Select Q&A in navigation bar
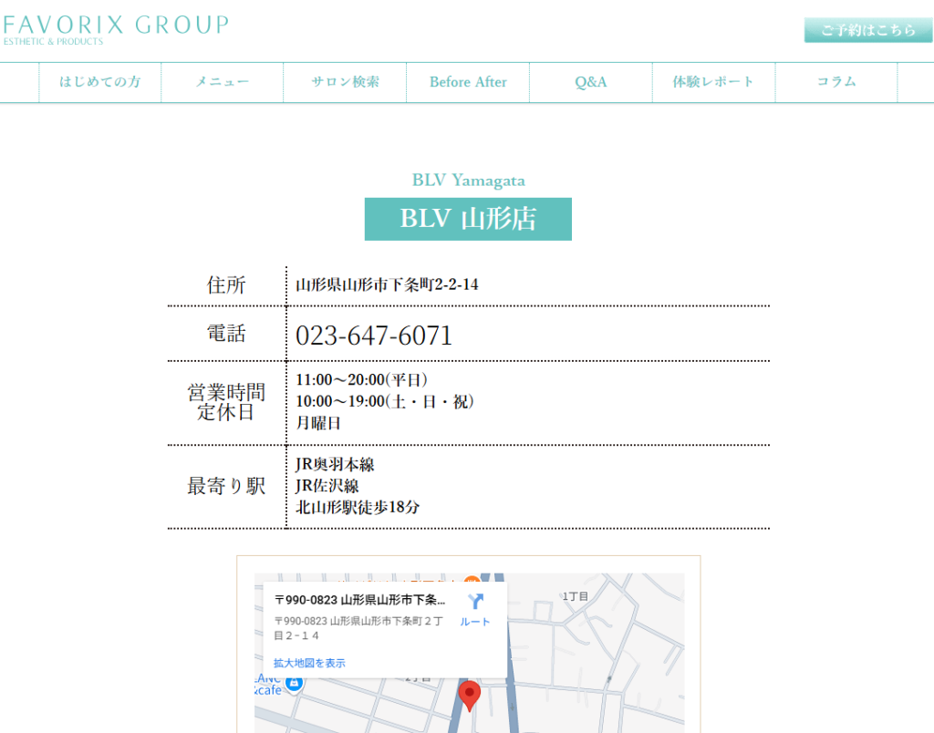 (x=590, y=82)
